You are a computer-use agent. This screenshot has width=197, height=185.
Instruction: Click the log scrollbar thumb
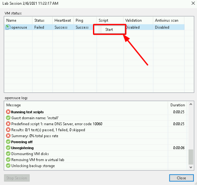click(x=191, y=157)
